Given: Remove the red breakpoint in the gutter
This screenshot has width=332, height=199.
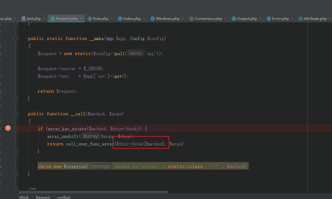Looking at the screenshot, I should (x=8, y=128).
